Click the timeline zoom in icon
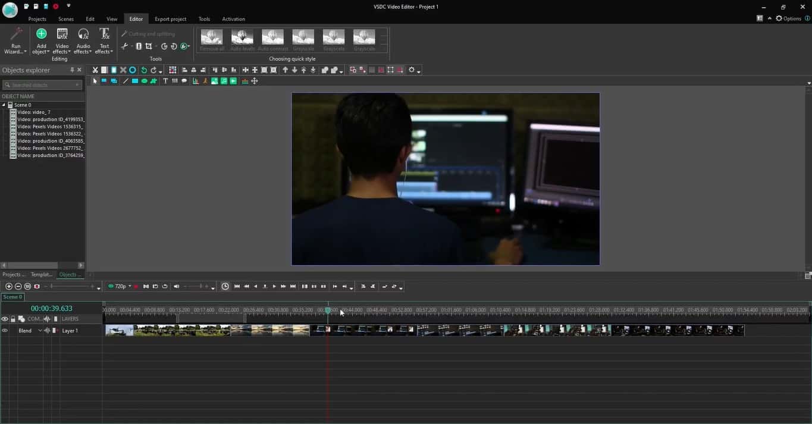This screenshot has width=812, height=424. point(8,287)
